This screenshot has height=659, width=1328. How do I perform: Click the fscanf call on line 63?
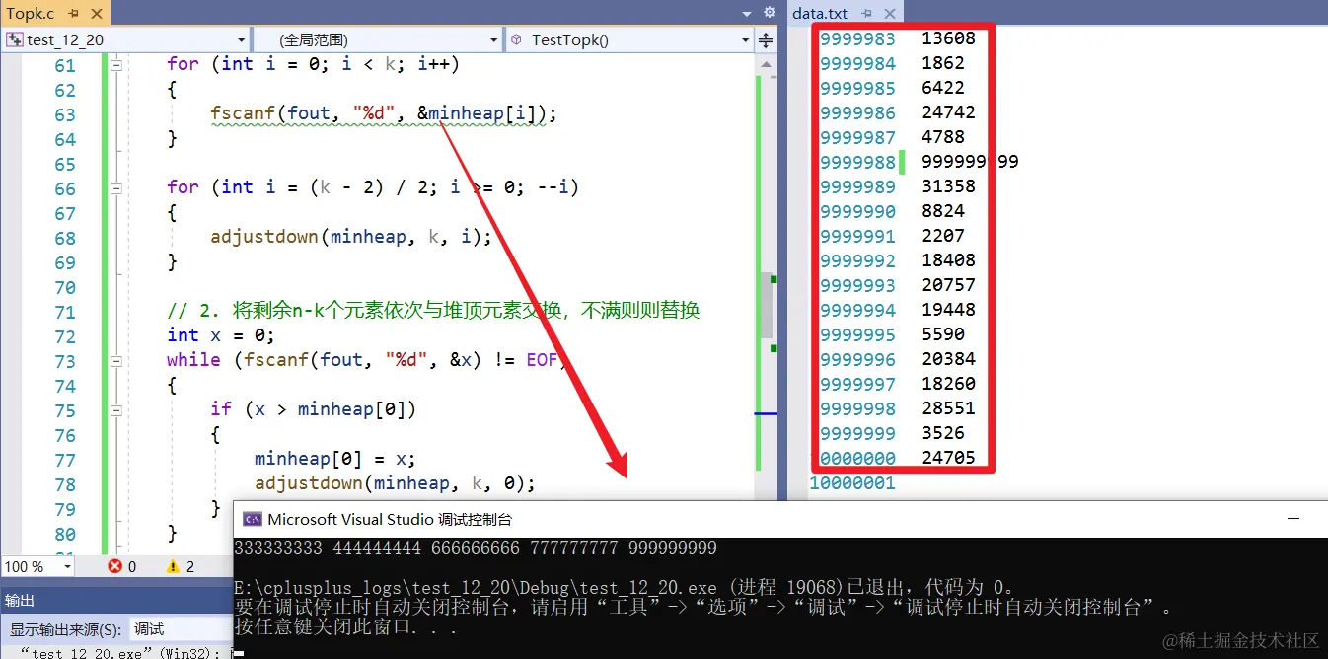[384, 113]
